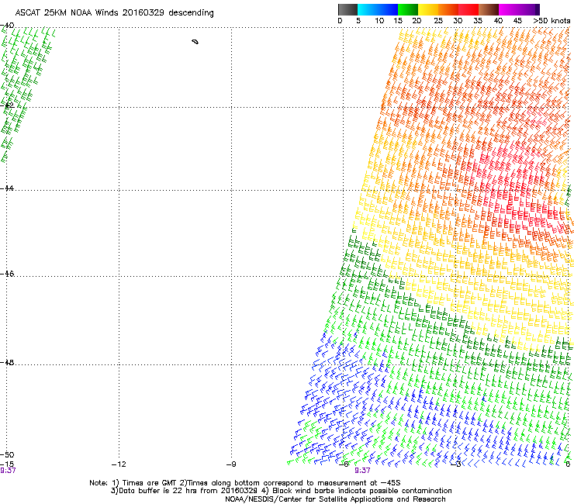574x504 pixels.
Task: Click the latitude axis label '-46'
Action: [7, 274]
